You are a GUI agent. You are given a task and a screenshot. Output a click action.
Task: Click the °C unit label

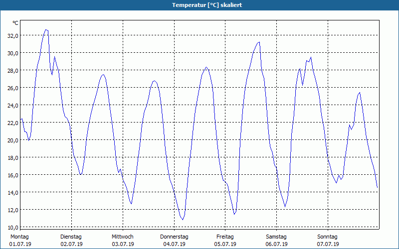[x=15, y=23]
